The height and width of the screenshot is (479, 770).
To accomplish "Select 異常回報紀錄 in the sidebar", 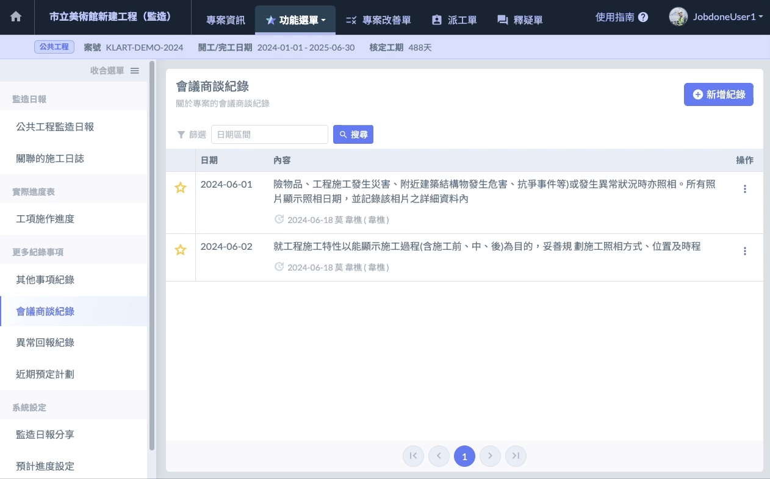I will click(x=45, y=342).
